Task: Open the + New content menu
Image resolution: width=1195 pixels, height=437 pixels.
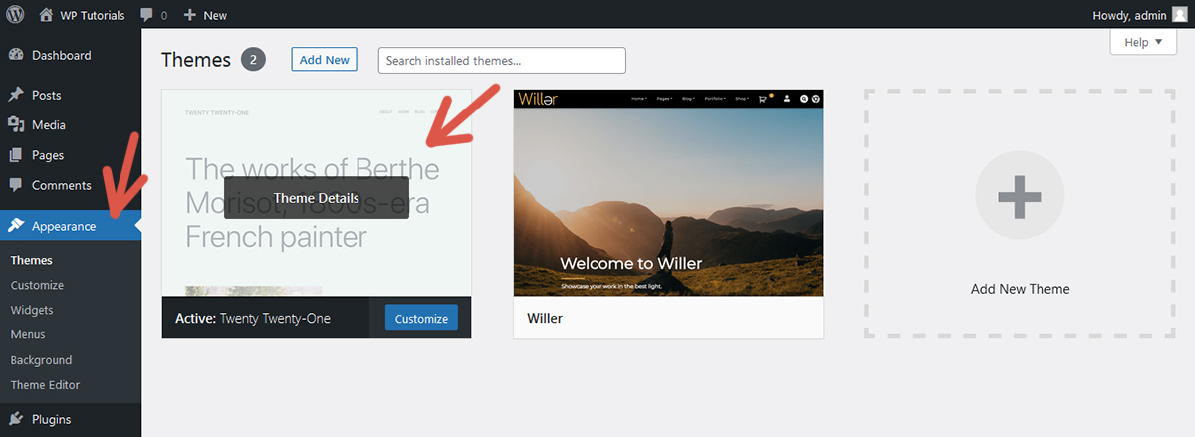Action: (205, 15)
